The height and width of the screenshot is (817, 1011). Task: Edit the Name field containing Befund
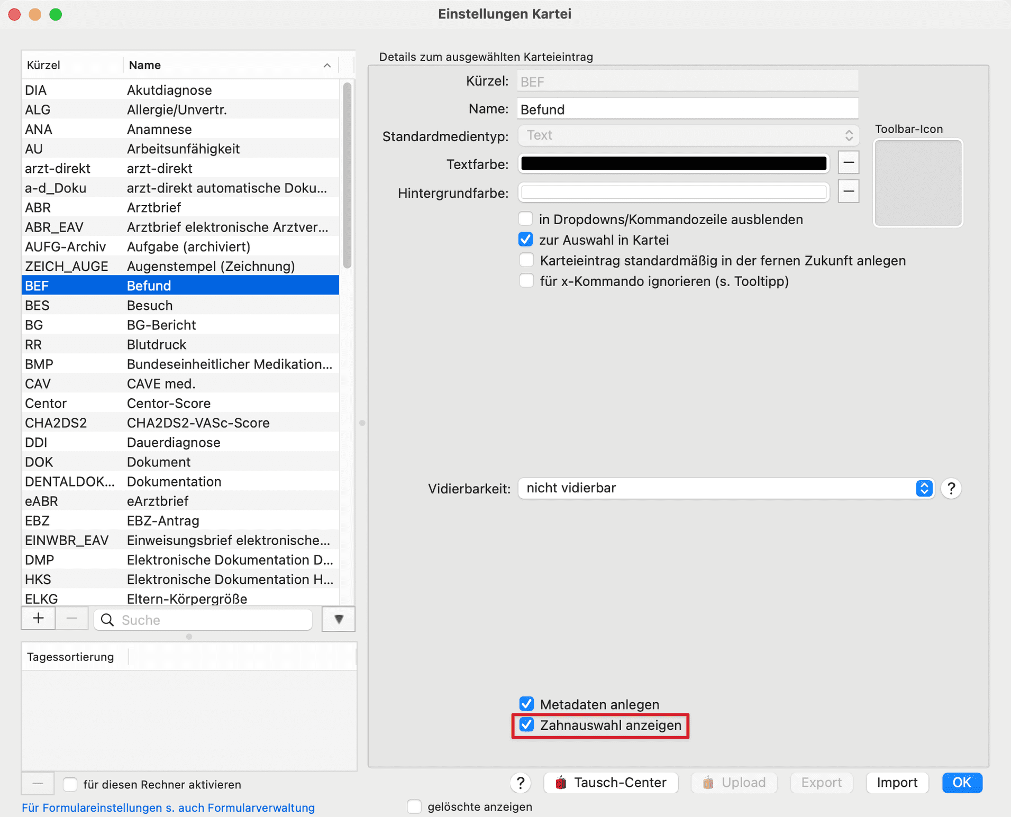[x=687, y=109]
